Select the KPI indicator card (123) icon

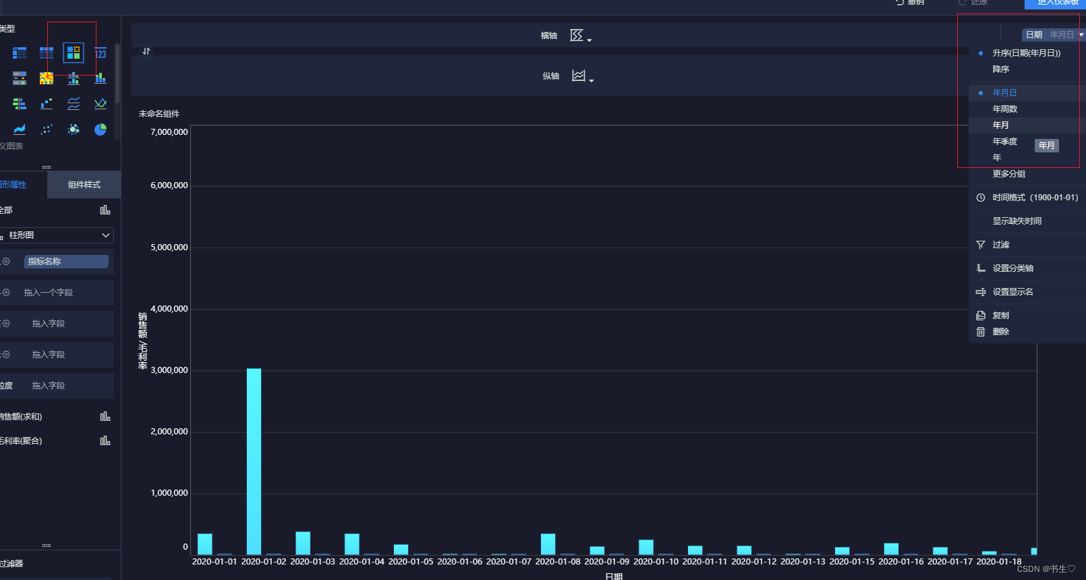(x=101, y=53)
